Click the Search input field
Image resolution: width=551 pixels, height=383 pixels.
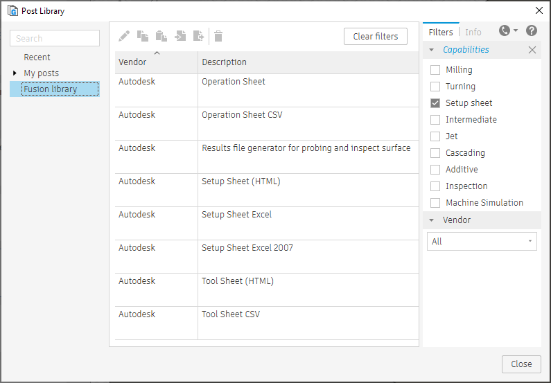coord(55,38)
